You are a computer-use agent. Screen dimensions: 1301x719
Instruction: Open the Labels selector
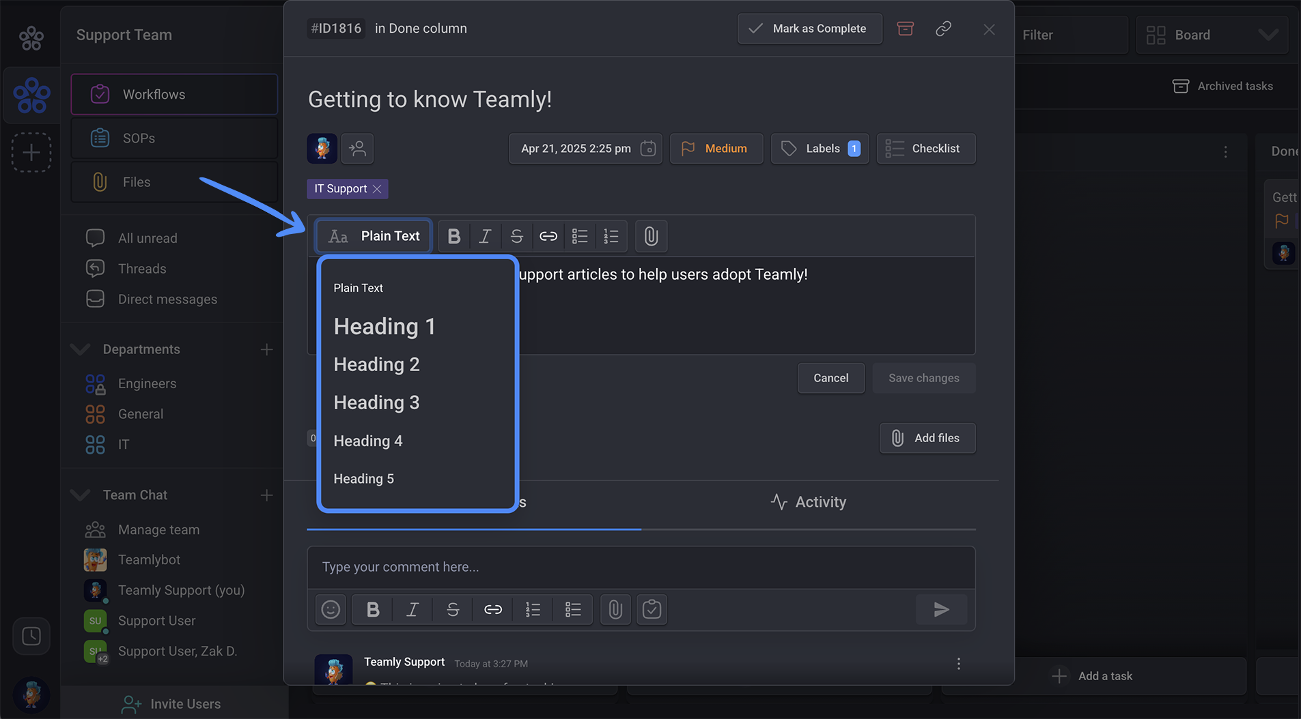tap(820, 148)
